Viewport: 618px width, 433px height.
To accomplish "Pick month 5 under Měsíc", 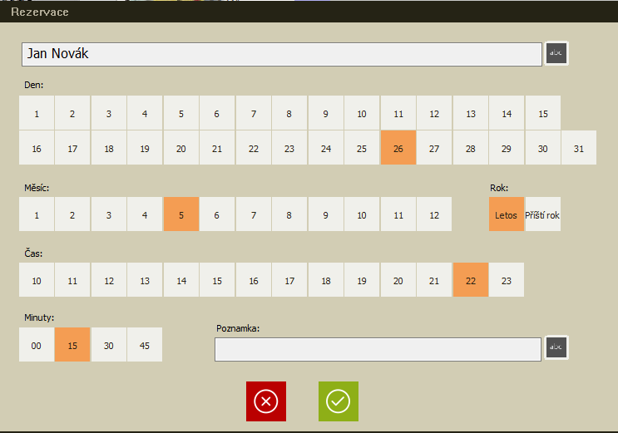I will pos(181,214).
